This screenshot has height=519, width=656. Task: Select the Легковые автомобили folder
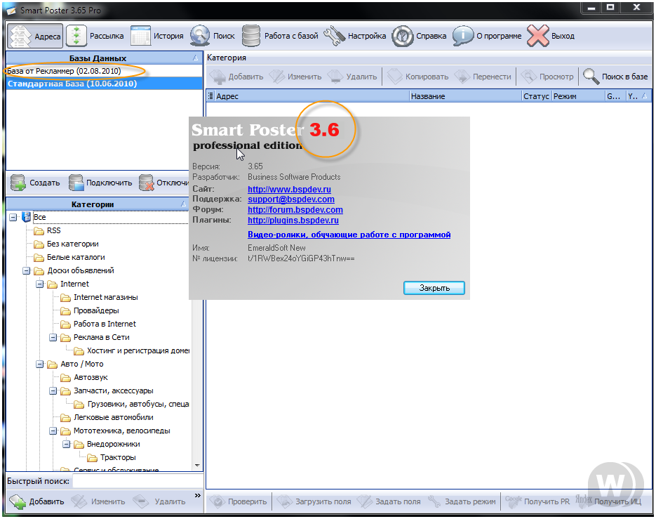114,418
